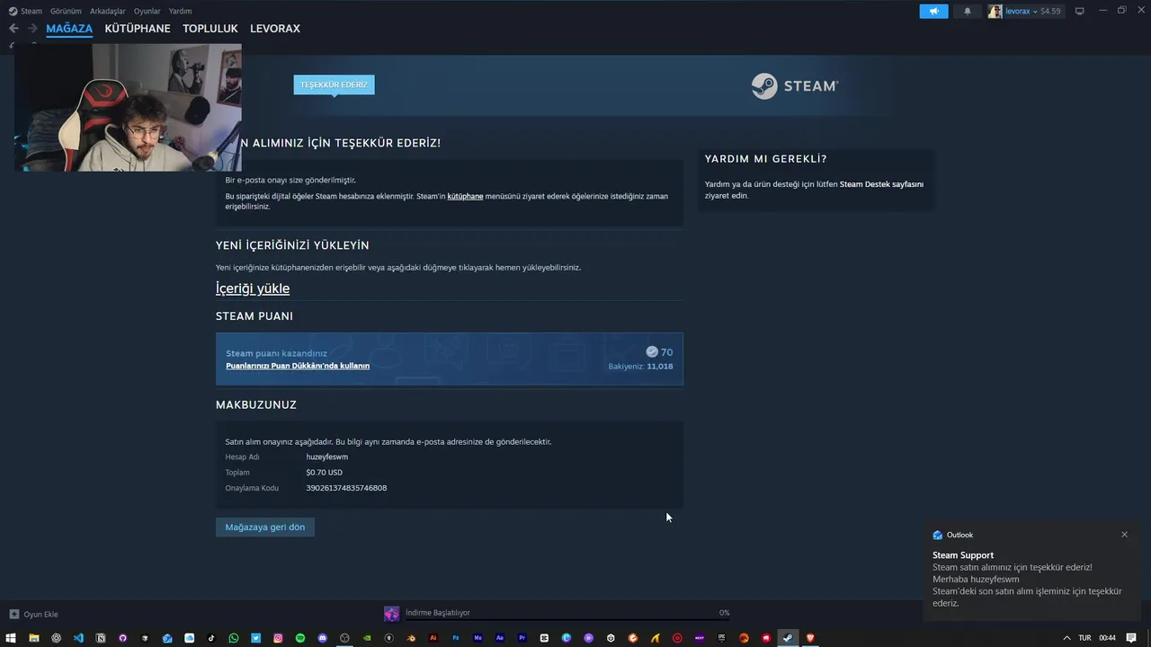The width and height of the screenshot is (1151, 647).
Task: Open Adobe Photoshop from the taskbar
Action: point(456,638)
